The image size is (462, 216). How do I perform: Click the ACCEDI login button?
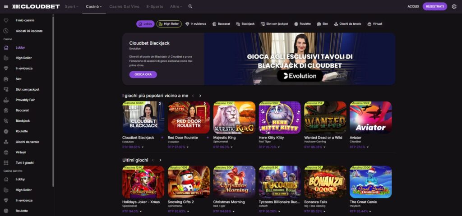tap(413, 6)
